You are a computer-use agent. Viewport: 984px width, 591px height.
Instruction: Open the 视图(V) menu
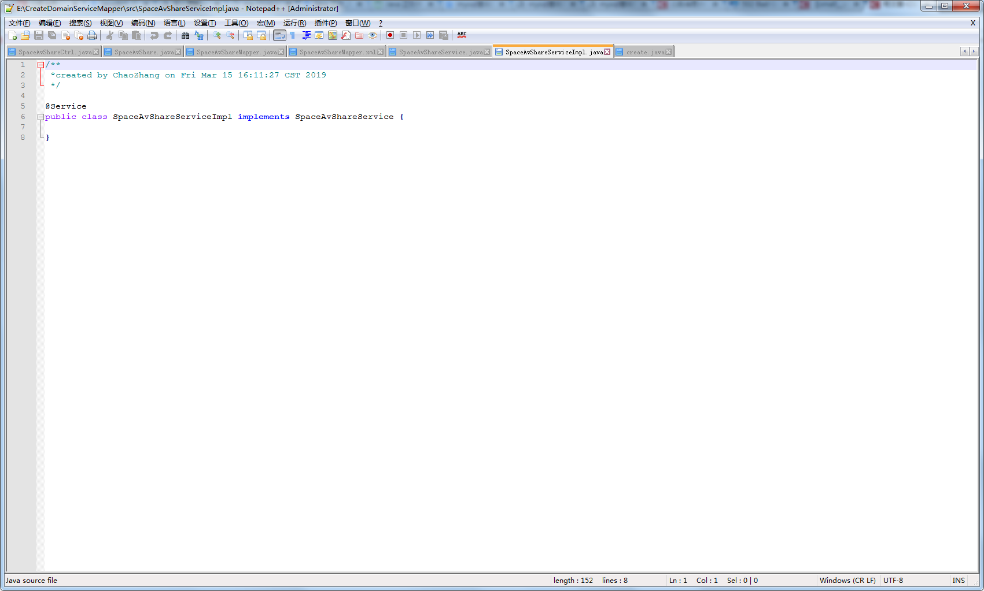click(111, 23)
